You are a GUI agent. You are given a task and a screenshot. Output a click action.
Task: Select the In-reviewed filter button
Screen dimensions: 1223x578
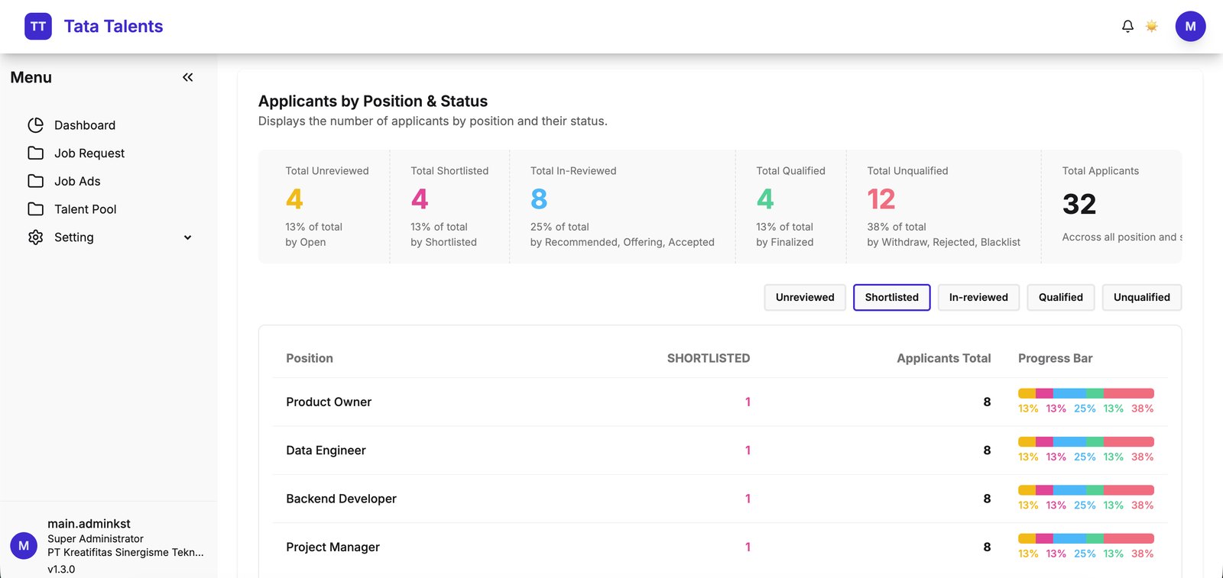(978, 297)
